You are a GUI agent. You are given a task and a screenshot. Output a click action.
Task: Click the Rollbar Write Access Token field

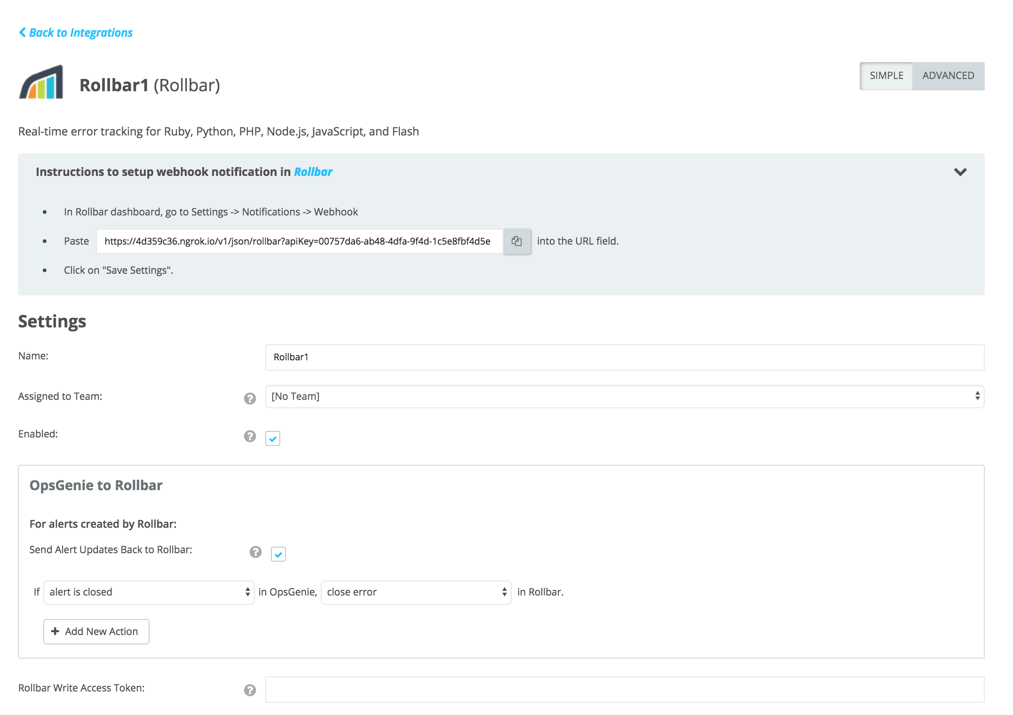click(624, 689)
